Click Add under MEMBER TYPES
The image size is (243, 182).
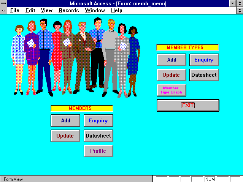coord(172,60)
